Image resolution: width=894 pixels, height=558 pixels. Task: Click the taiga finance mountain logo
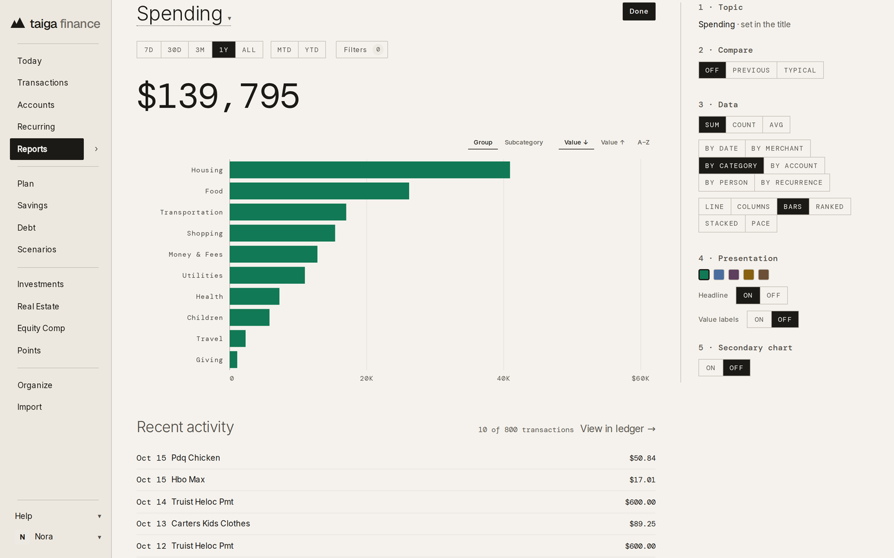(x=18, y=24)
